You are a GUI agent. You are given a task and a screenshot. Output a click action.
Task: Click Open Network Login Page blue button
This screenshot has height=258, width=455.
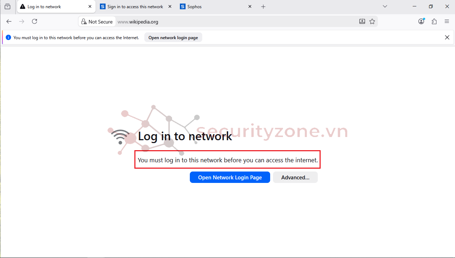pos(230,177)
